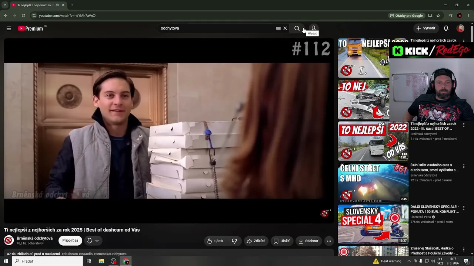This screenshot has height=266, width=474.
Task: Open site information icon in address bar
Action: [x=34, y=16]
